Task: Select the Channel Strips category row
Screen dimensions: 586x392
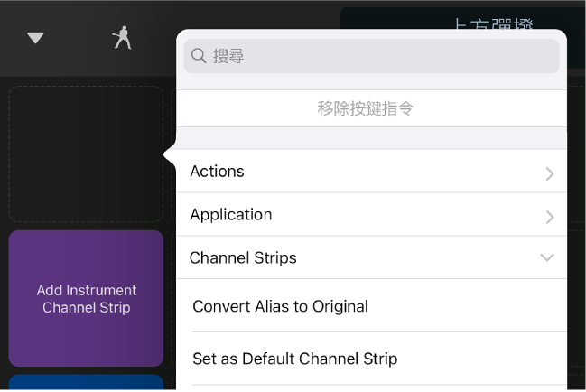Action: [371, 257]
